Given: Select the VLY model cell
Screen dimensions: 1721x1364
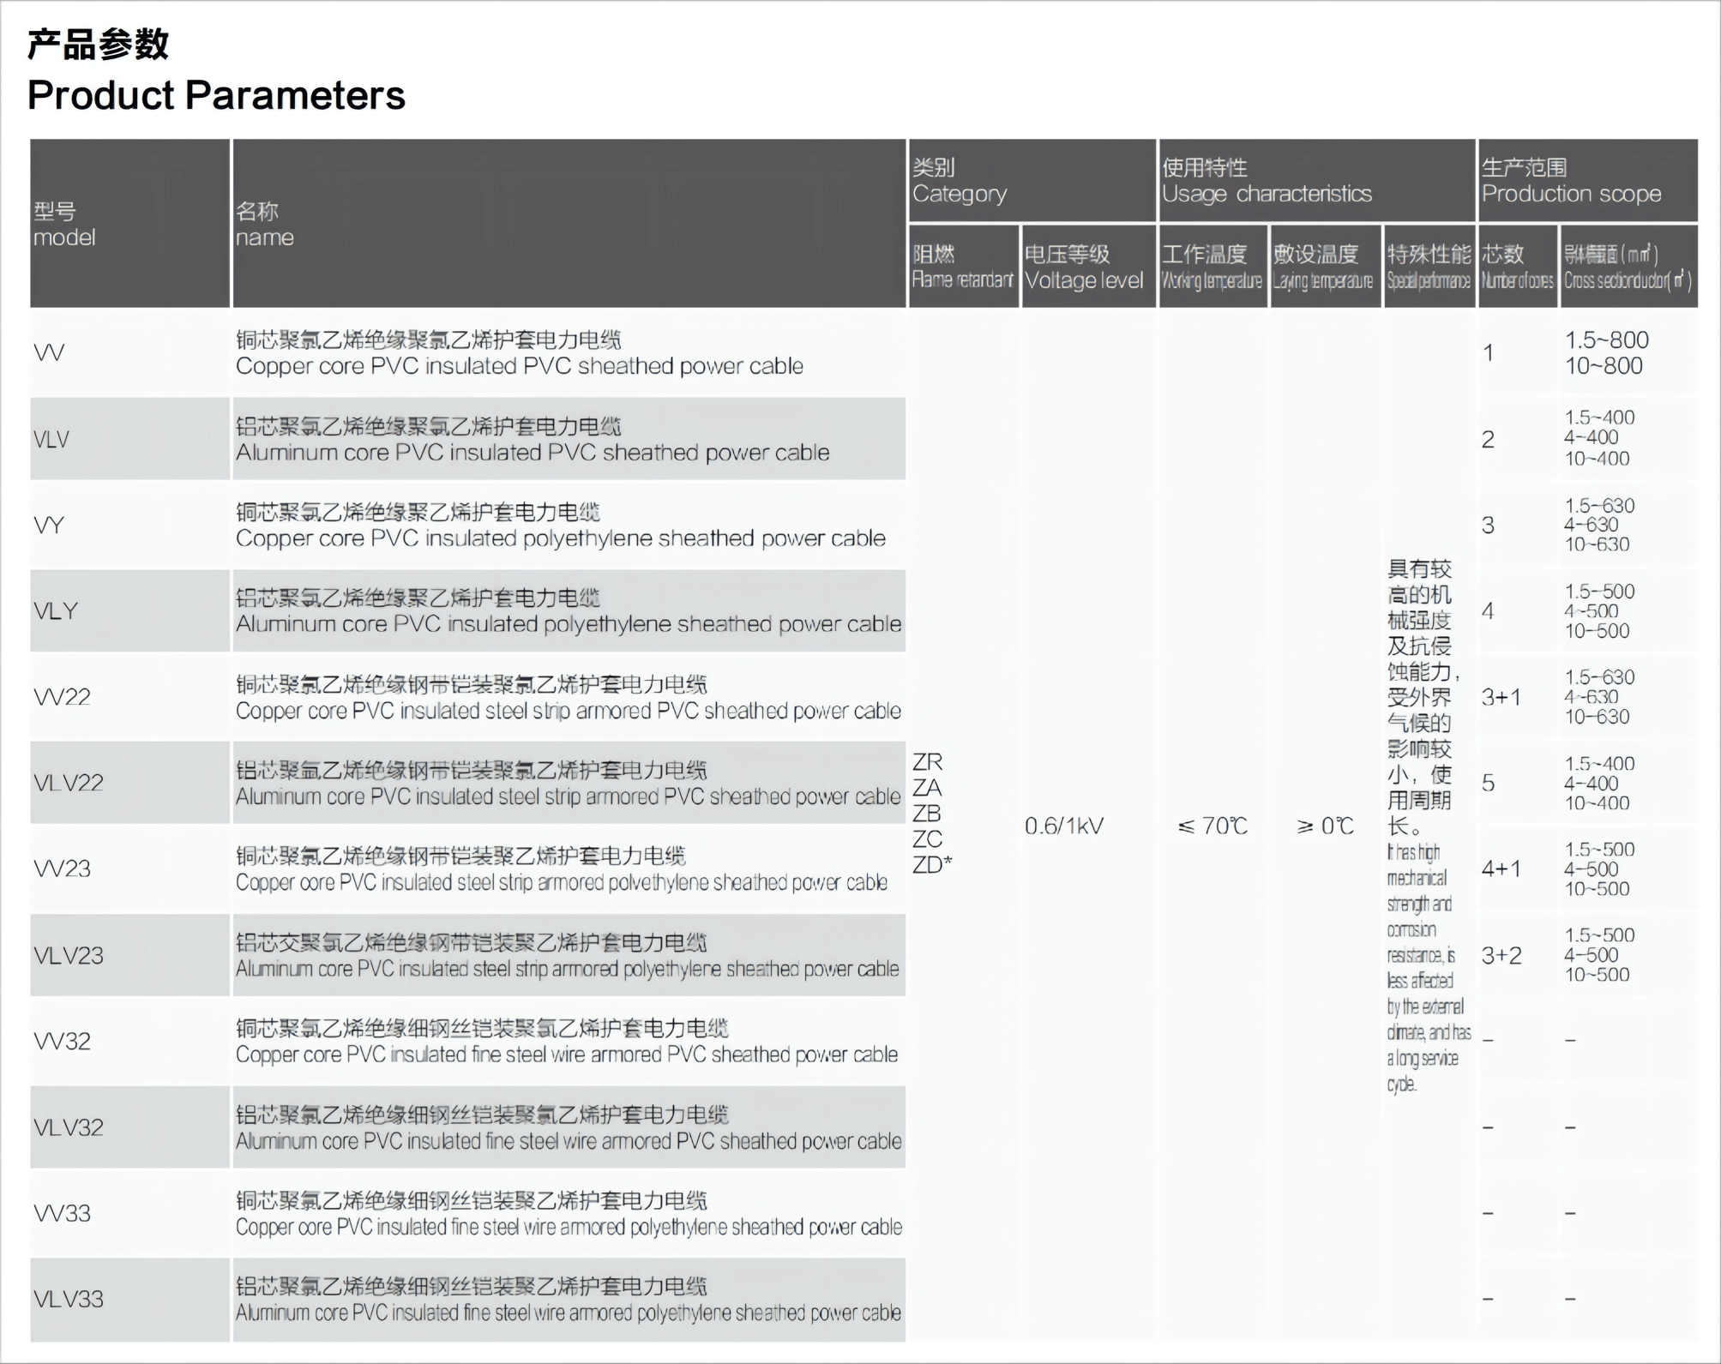Looking at the screenshot, I should click(129, 610).
